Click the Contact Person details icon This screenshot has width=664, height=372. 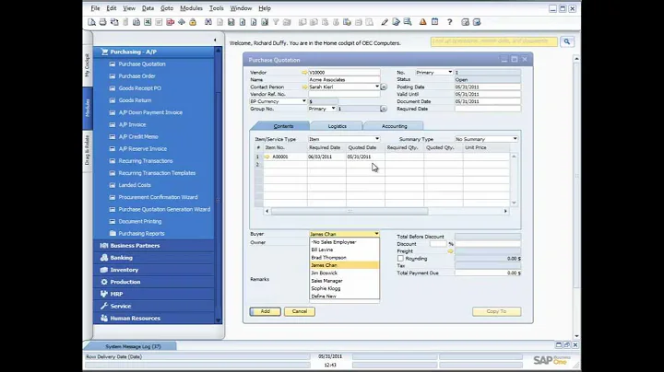pos(384,87)
